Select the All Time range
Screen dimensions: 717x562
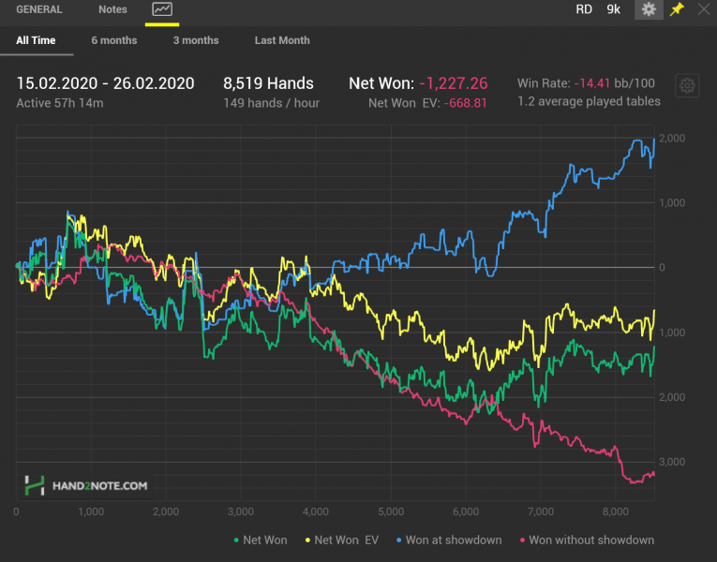click(36, 40)
